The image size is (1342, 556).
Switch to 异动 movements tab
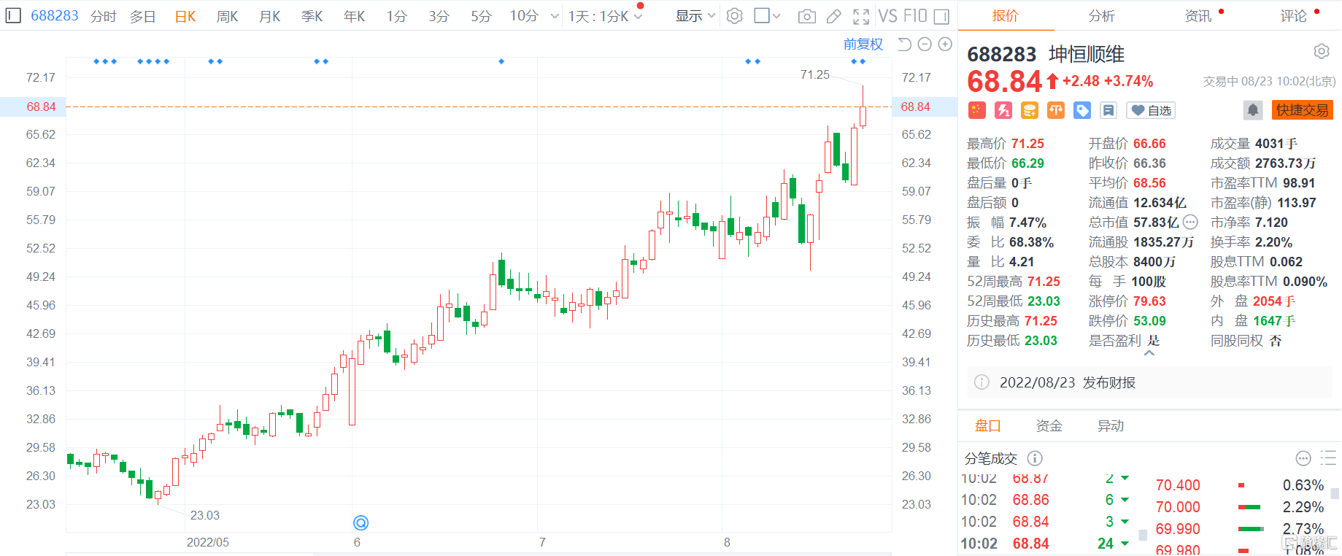click(x=1111, y=425)
